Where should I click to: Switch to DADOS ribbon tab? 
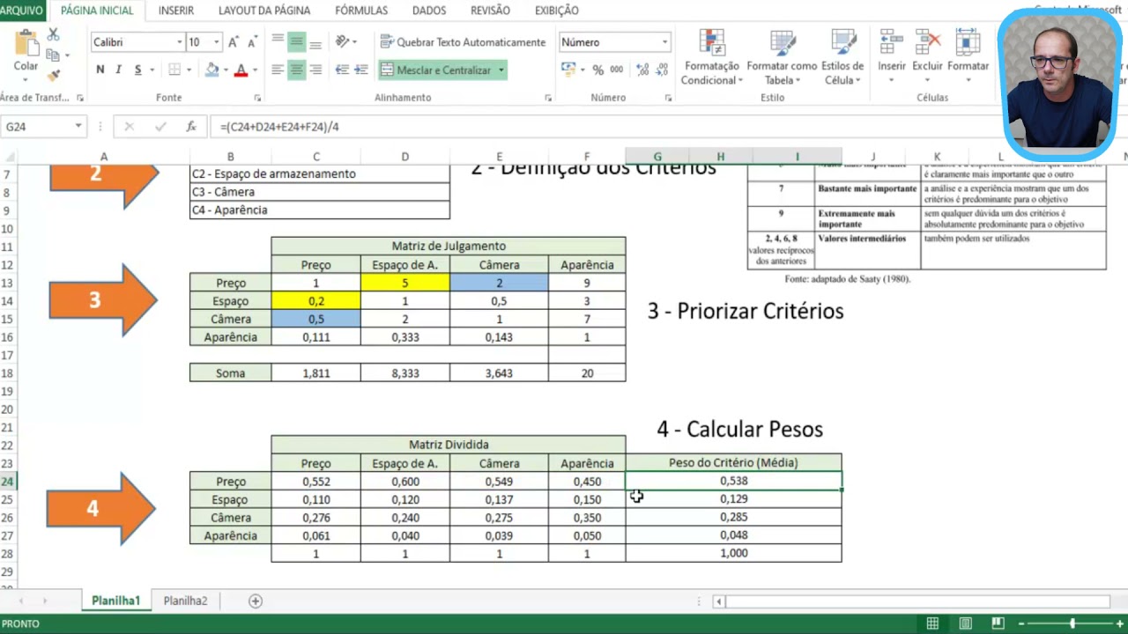pos(429,11)
